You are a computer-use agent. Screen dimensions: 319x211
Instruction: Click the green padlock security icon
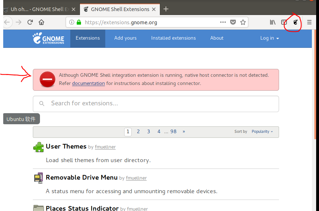click(x=79, y=22)
